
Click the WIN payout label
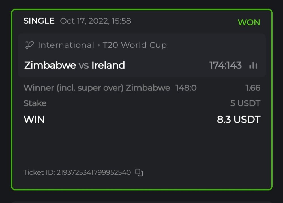tap(34, 120)
